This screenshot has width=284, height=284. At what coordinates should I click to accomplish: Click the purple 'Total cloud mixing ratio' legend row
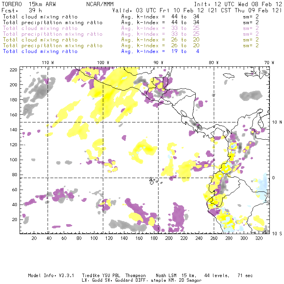pyautogui.click(x=130, y=28)
